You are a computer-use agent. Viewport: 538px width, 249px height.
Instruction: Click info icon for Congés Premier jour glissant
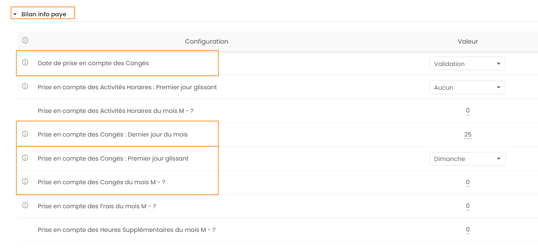tap(25, 158)
